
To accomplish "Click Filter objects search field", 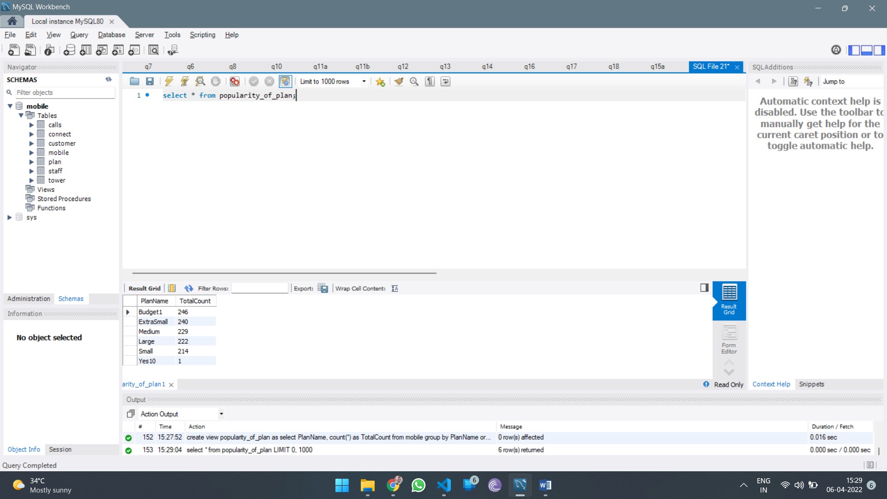I will [65, 92].
